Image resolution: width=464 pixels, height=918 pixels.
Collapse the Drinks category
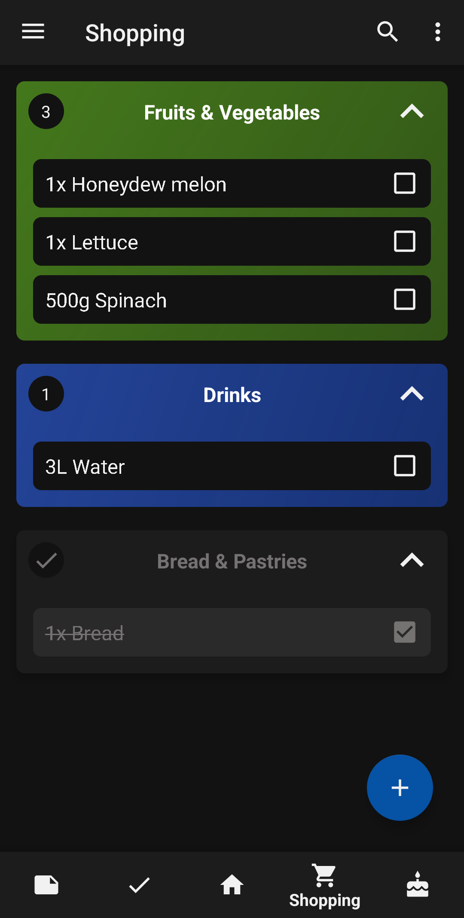[412, 394]
